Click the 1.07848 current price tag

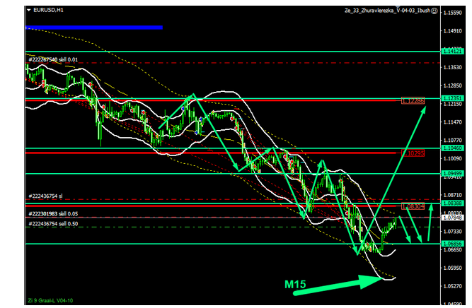pyautogui.click(x=453, y=218)
